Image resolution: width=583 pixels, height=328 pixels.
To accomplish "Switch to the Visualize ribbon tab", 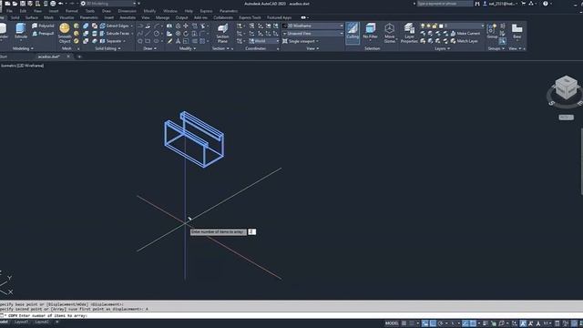I will (x=66, y=17).
